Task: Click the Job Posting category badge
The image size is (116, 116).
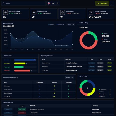Action: [x=22, y=109]
